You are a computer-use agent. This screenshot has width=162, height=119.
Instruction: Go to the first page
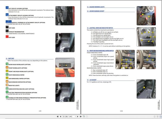pos(58,117)
